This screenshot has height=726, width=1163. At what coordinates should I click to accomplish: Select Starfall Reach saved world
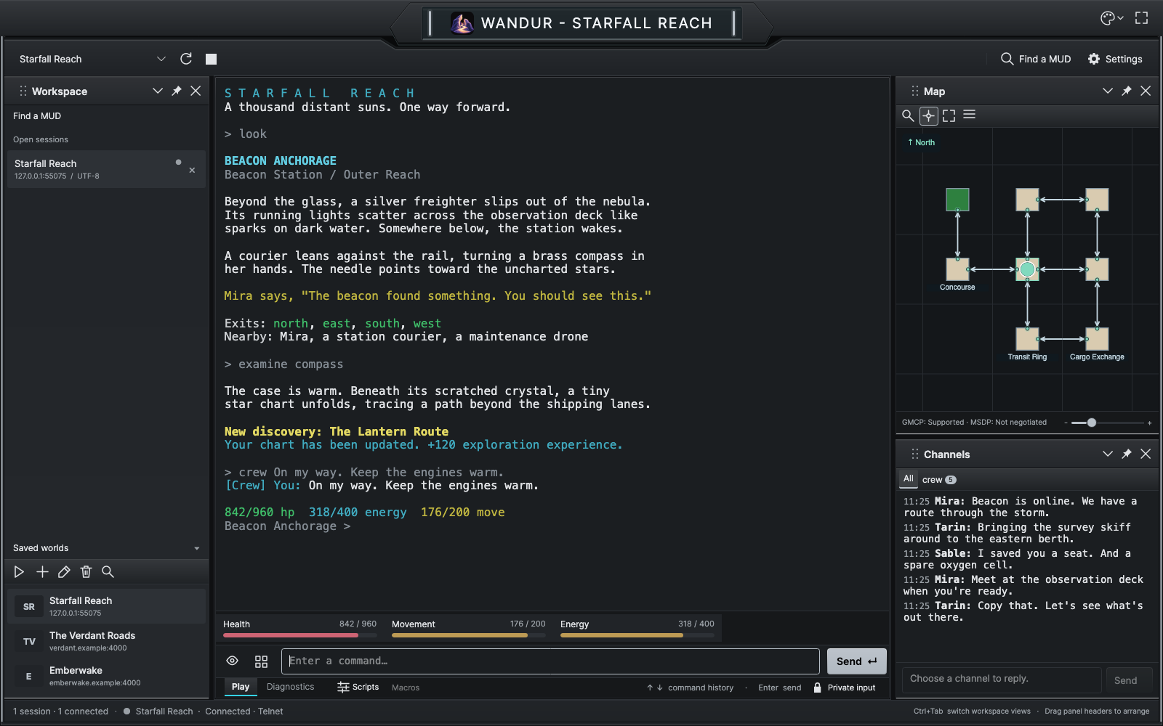pyautogui.click(x=107, y=606)
